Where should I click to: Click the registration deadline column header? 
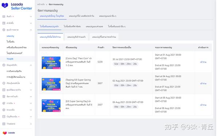pyautogui.click(x=122, y=48)
